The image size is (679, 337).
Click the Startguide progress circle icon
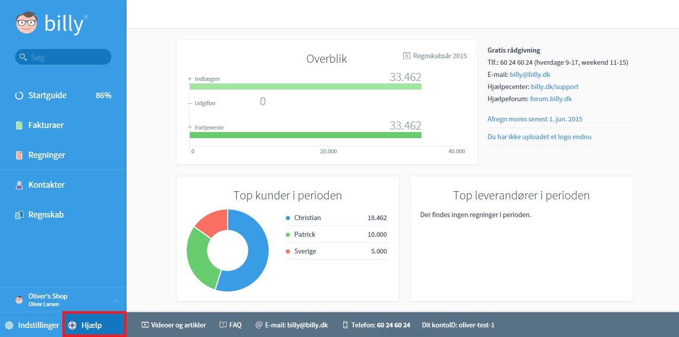[19, 95]
